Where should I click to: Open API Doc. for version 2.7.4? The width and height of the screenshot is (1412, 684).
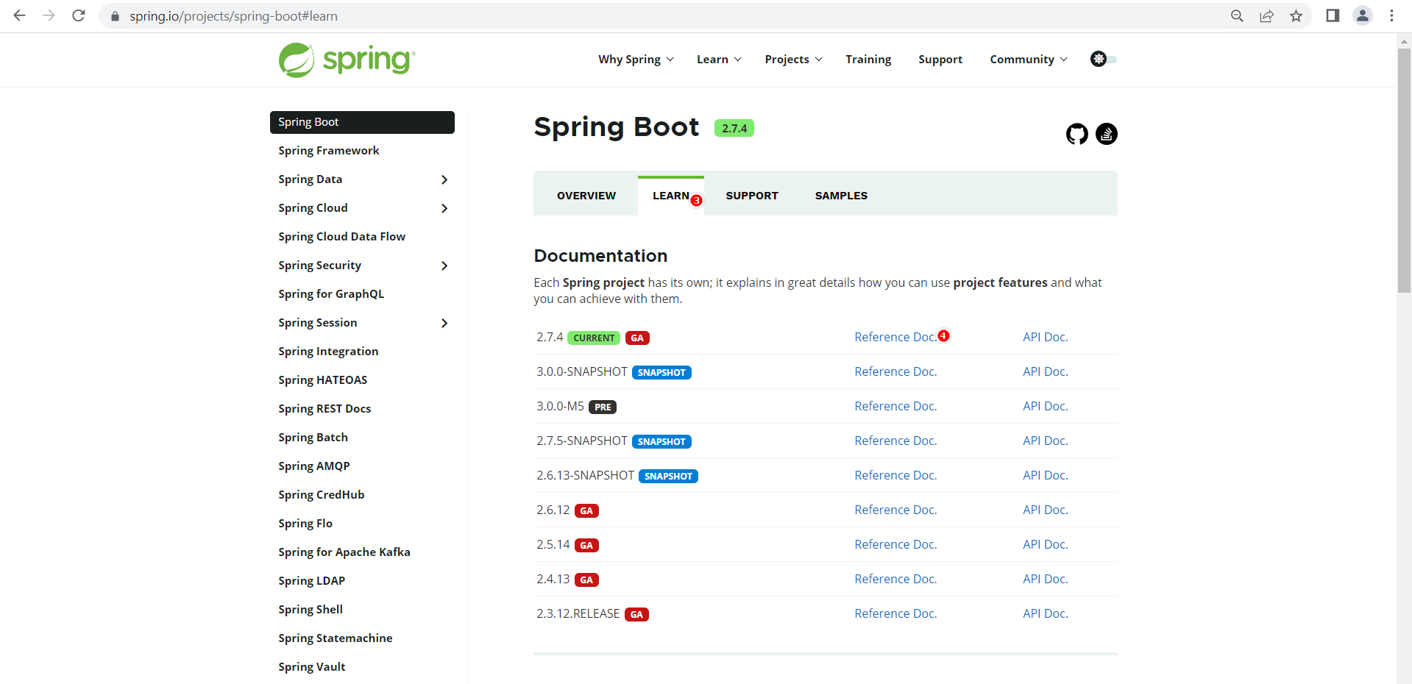pos(1046,337)
